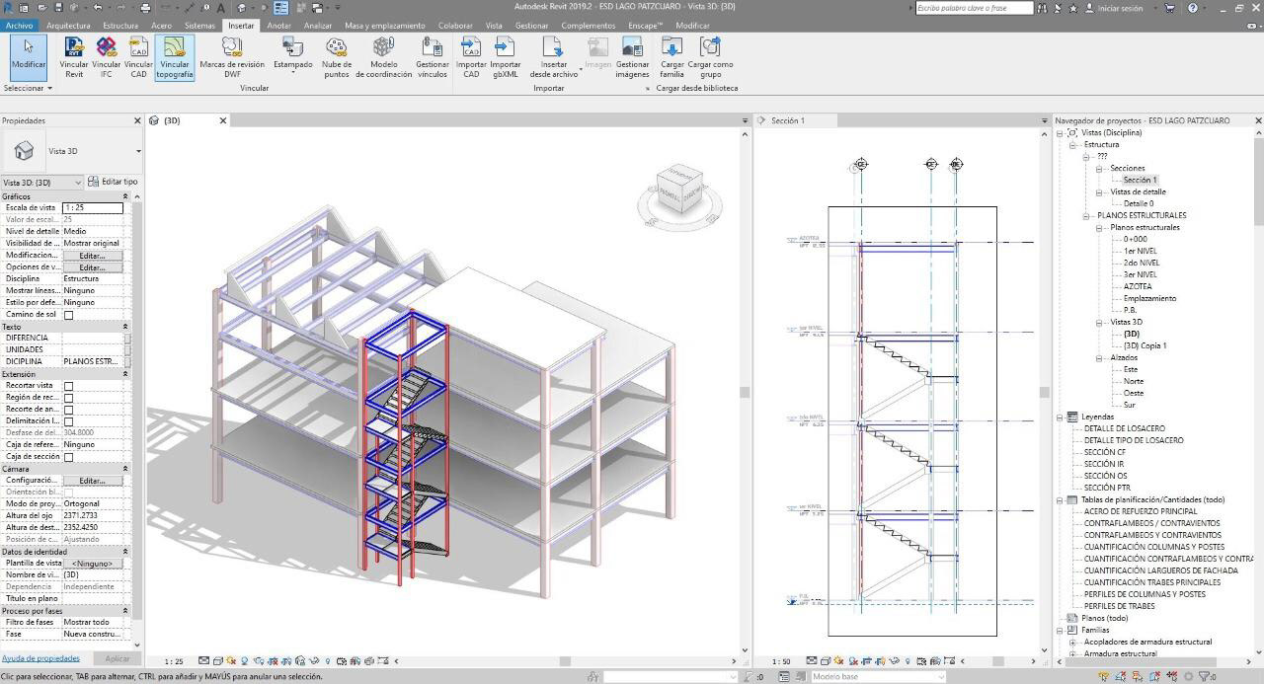
Task: Switch to the Anotar ribbon tab
Action: coord(278,26)
